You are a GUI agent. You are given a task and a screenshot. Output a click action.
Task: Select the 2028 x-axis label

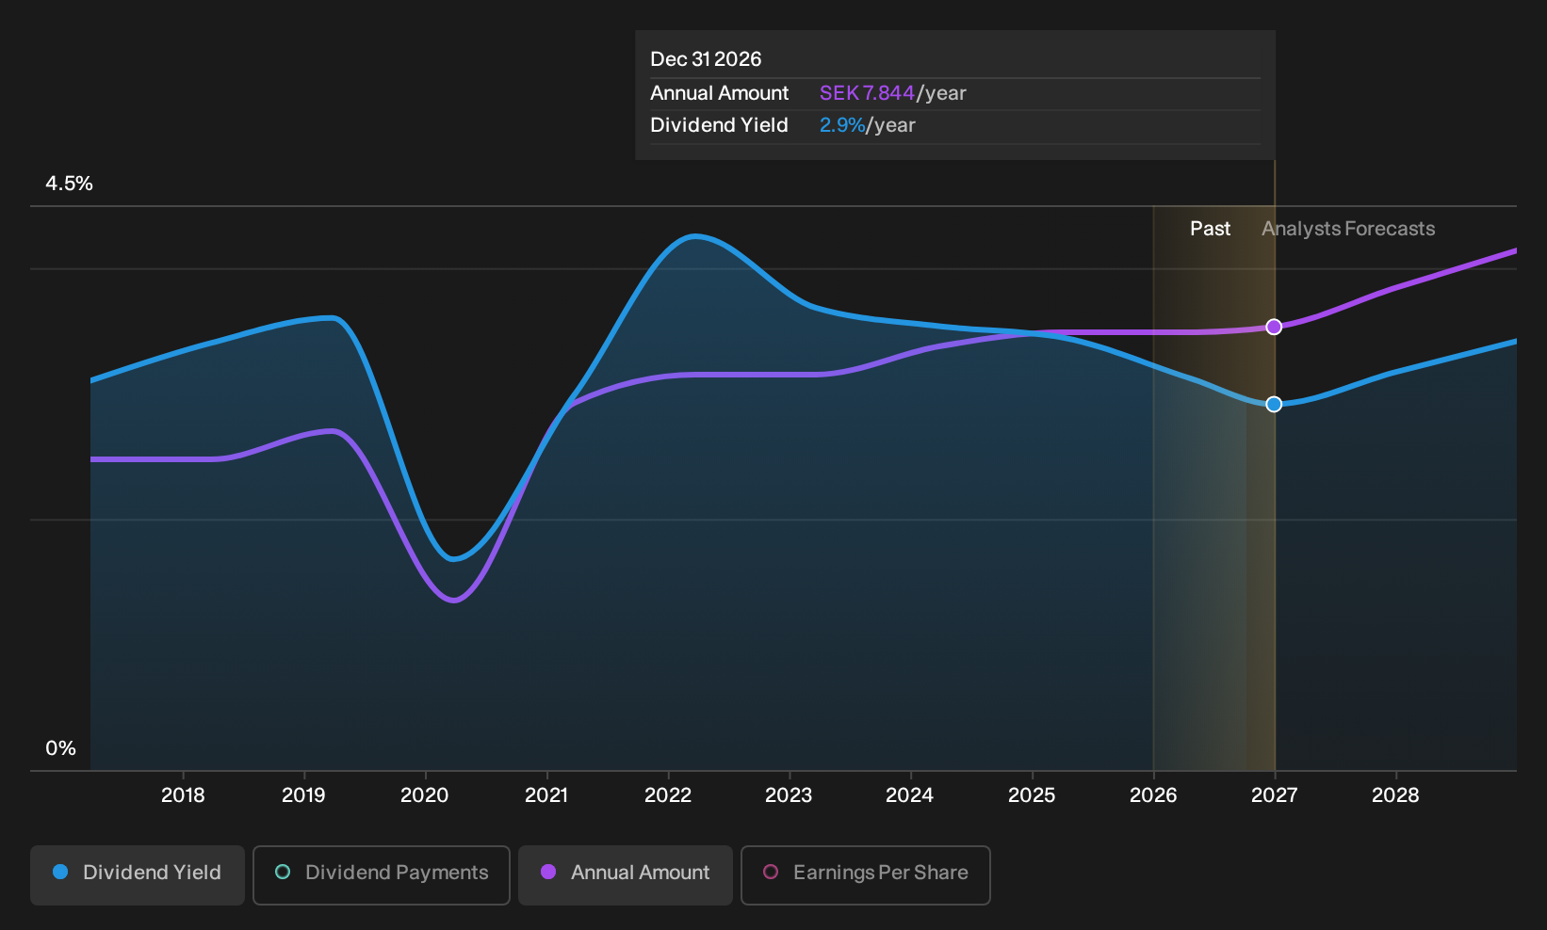pyautogui.click(x=1395, y=795)
